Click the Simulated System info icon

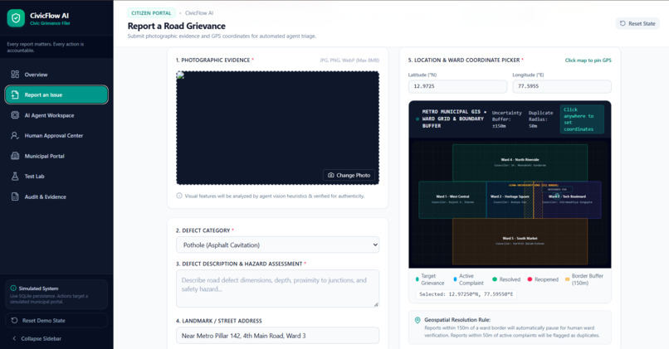click(13, 288)
